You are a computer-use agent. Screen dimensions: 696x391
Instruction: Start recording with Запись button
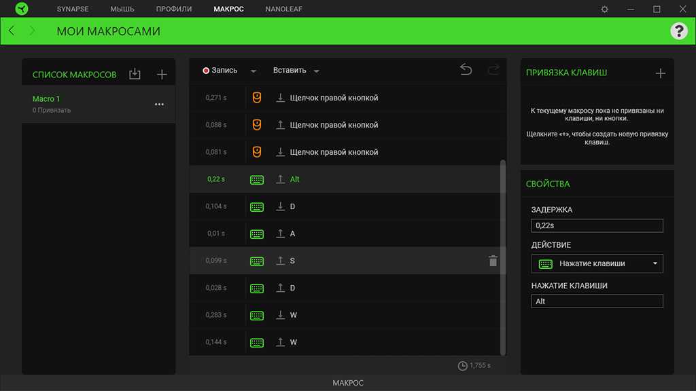[220, 71]
